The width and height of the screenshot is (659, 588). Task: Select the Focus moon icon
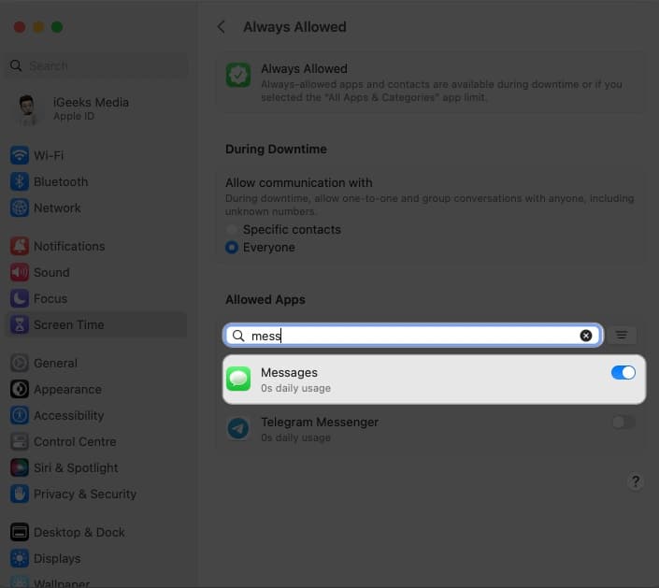(20, 298)
